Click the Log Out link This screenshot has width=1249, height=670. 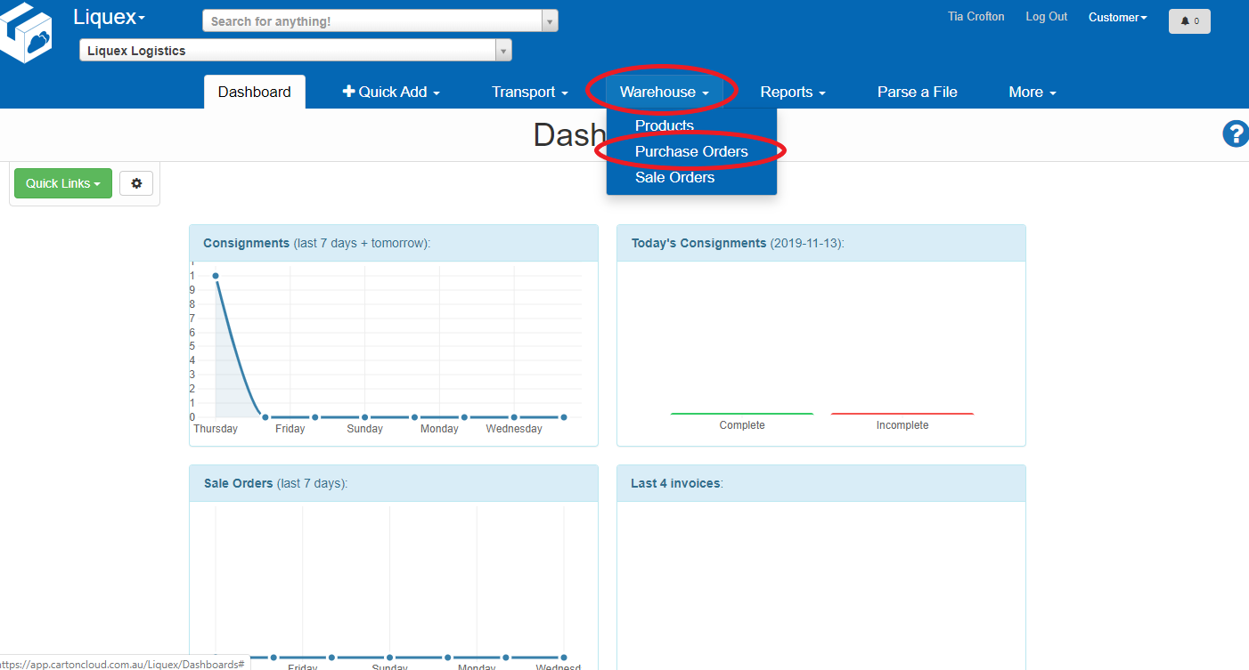pyautogui.click(x=1047, y=17)
